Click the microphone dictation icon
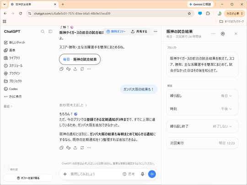 [142, 174]
